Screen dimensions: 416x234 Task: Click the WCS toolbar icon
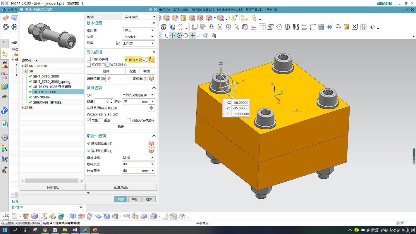tap(296, 27)
